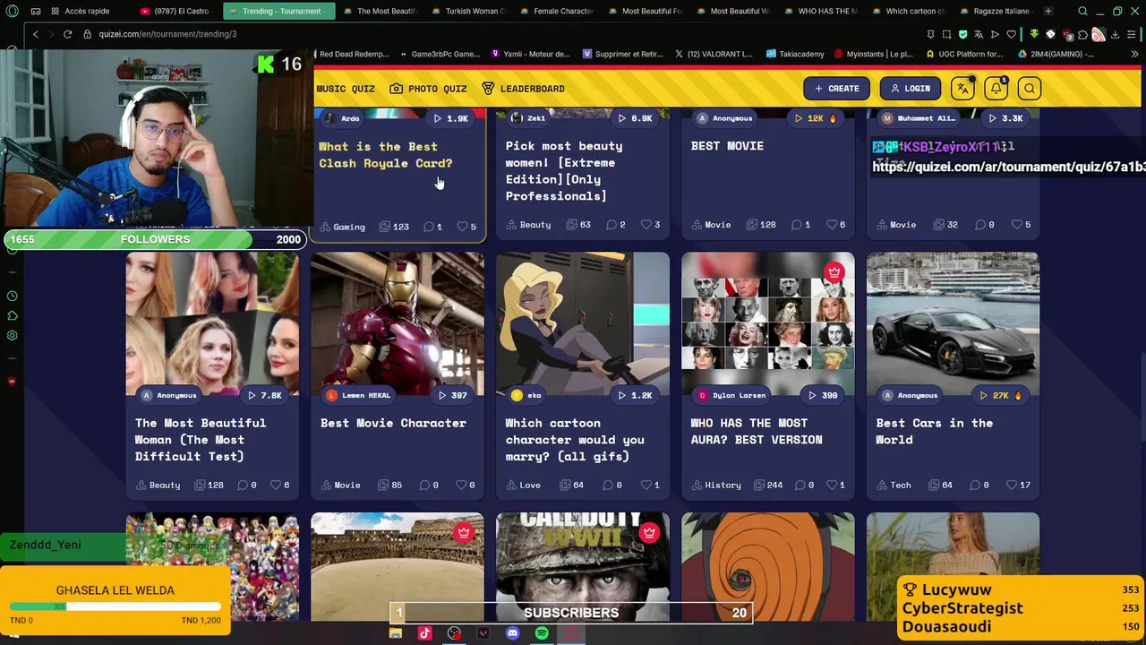Open 'What is the Best Clash Royale Card?' quiz
The height and width of the screenshot is (645, 1146).
[386, 155]
